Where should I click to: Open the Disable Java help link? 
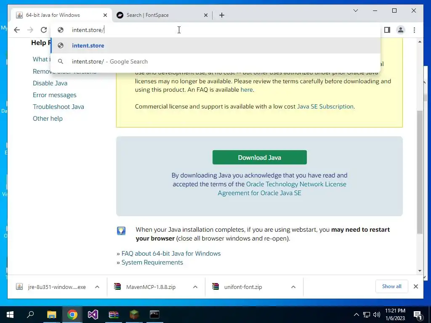click(x=50, y=83)
